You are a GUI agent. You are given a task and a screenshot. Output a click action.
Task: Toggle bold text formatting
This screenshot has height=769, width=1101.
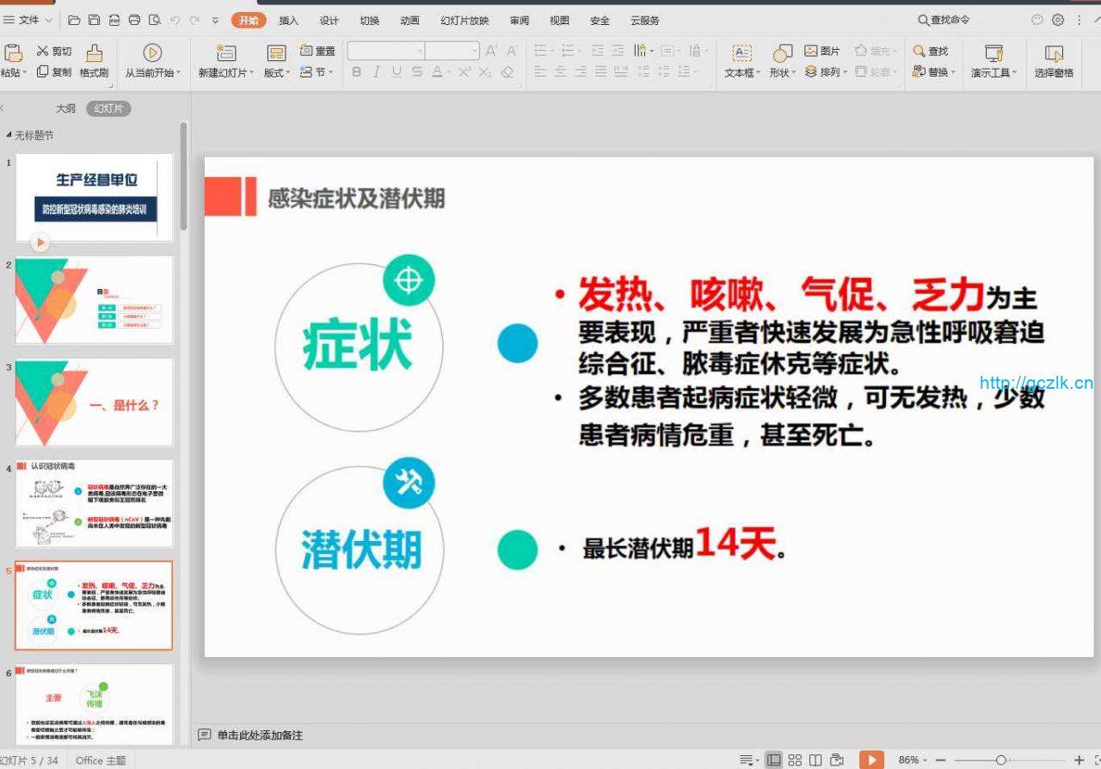point(357,72)
